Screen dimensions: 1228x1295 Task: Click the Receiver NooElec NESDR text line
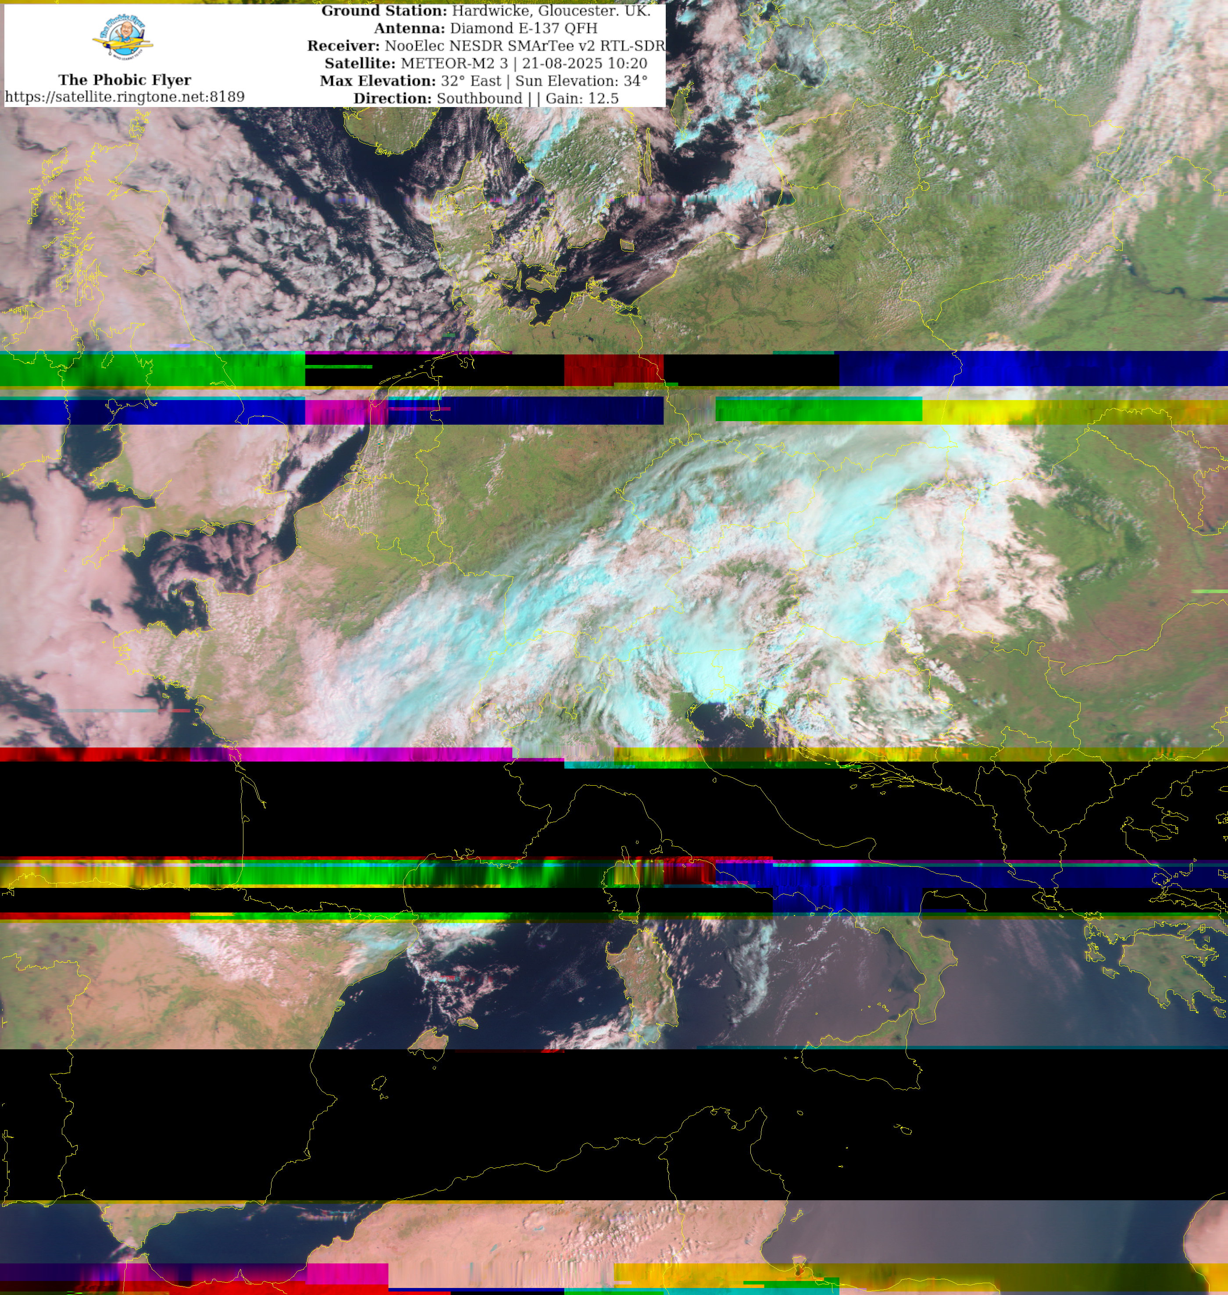tap(485, 46)
